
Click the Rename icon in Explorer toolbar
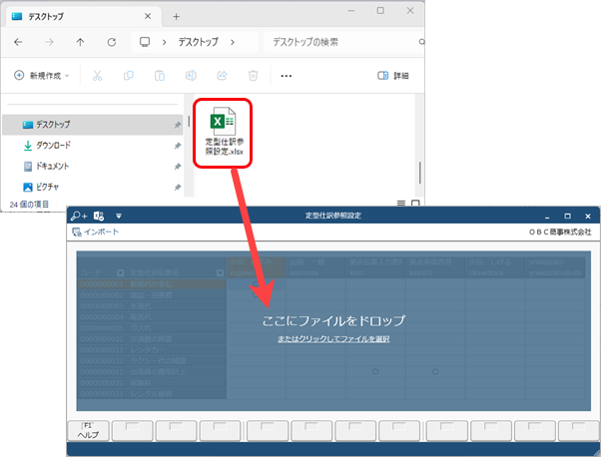click(191, 76)
